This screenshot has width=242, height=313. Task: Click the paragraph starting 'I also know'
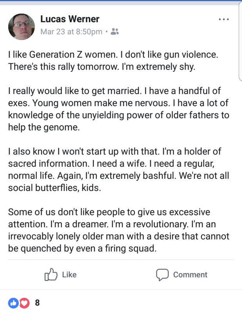coord(118,169)
